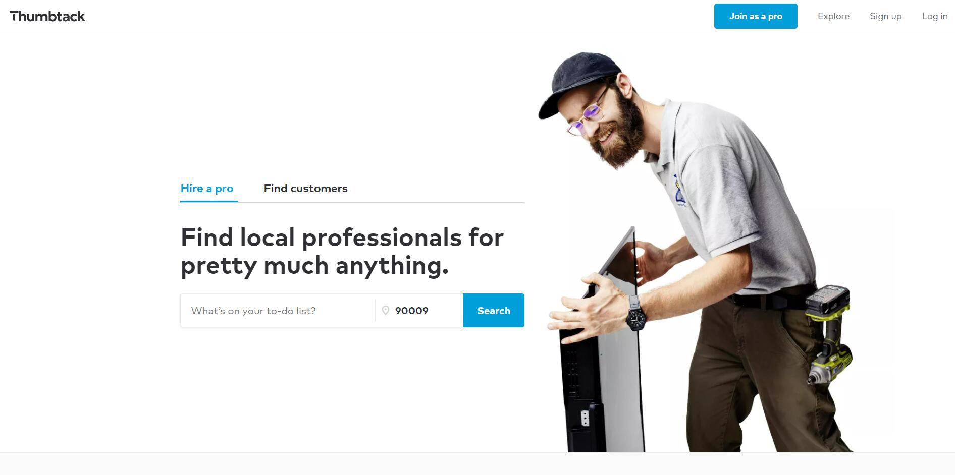Open the Explore link

point(833,16)
